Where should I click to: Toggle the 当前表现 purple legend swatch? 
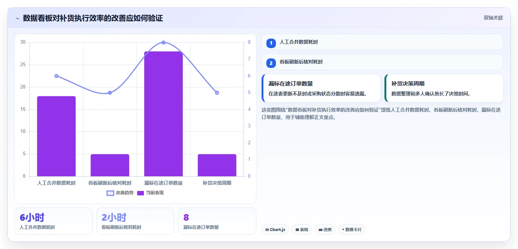click(141, 193)
